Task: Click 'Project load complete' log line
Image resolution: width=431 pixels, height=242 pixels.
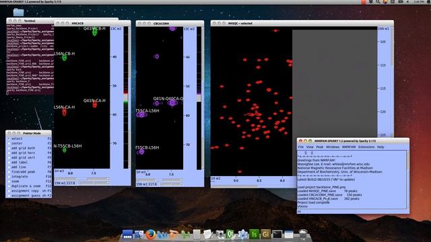Action: click(x=313, y=202)
